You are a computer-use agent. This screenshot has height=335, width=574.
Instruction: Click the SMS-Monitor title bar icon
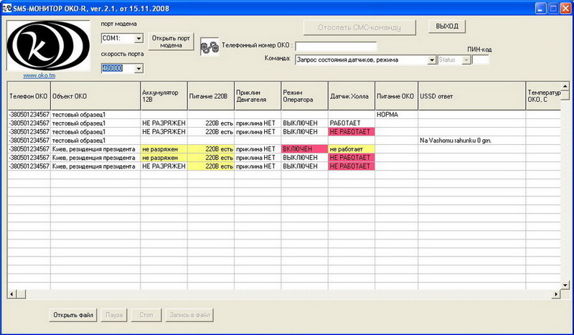pyautogui.click(x=7, y=8)
